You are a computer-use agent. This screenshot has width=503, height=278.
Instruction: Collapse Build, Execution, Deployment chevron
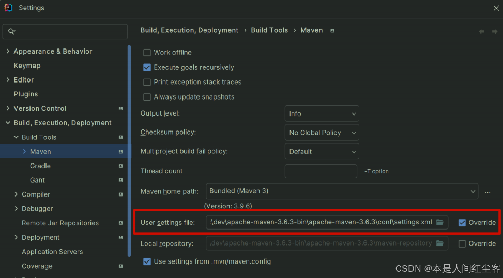[8, 123]
